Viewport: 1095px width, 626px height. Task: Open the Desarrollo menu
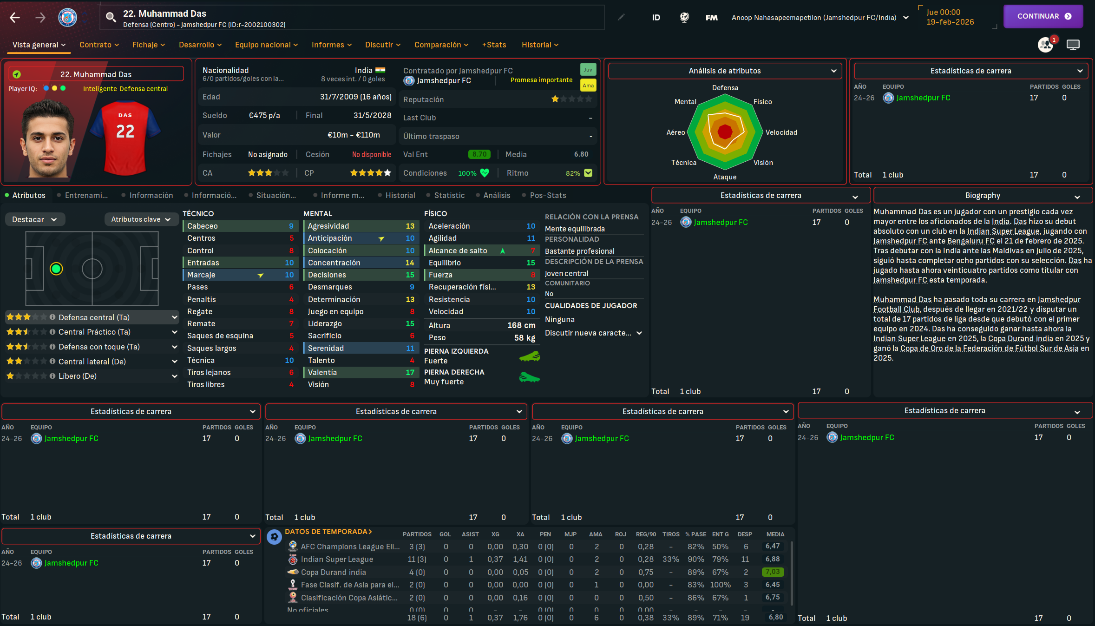[200, 45]
